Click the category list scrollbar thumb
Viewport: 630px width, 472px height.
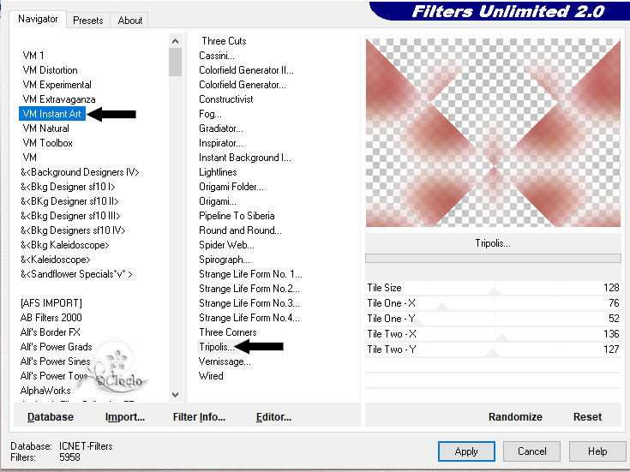pos(175,62)
